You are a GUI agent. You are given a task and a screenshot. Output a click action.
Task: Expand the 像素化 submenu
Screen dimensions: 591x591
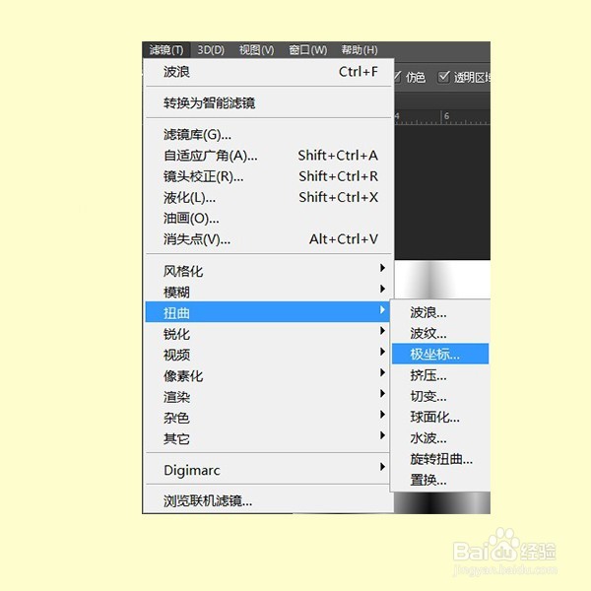(x=268, y=375)
